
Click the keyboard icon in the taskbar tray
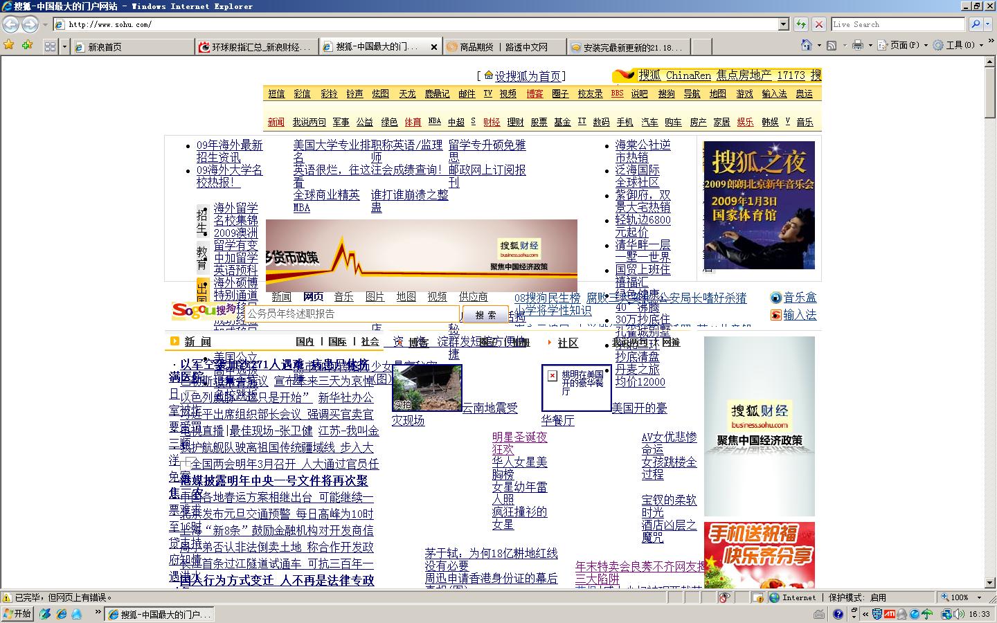(820, 614)
